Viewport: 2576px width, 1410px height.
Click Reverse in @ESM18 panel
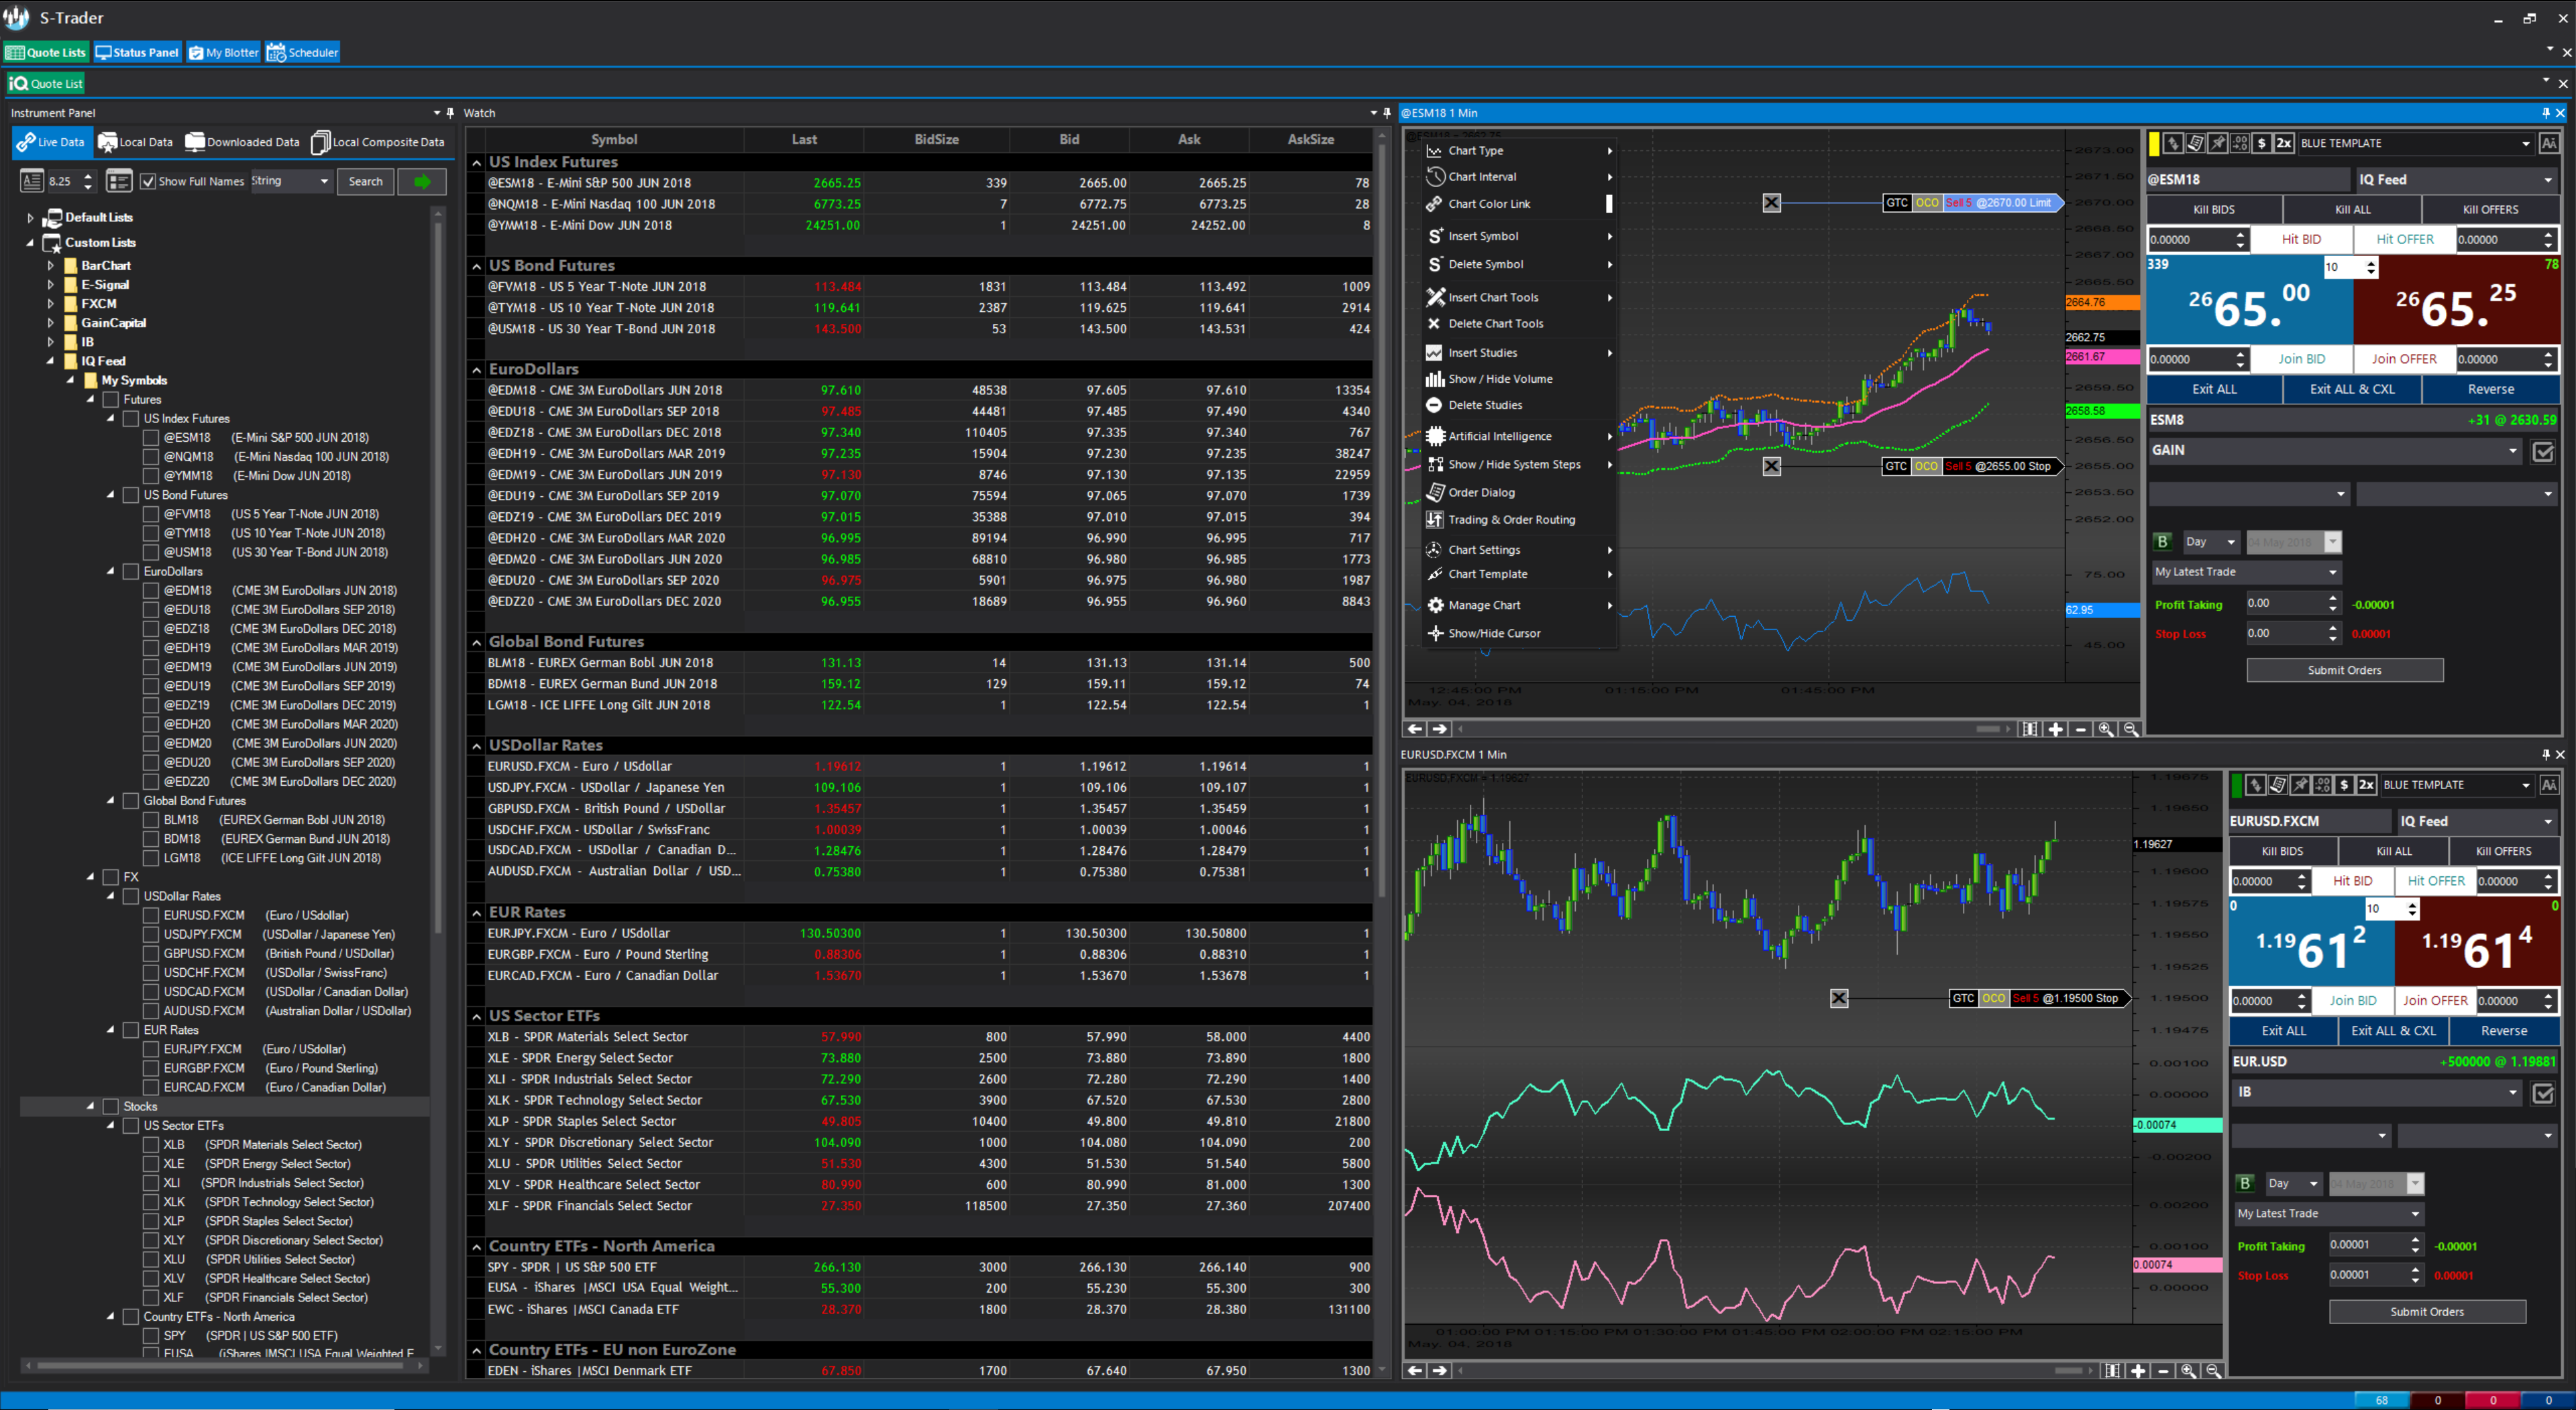tap(2490, 390)
